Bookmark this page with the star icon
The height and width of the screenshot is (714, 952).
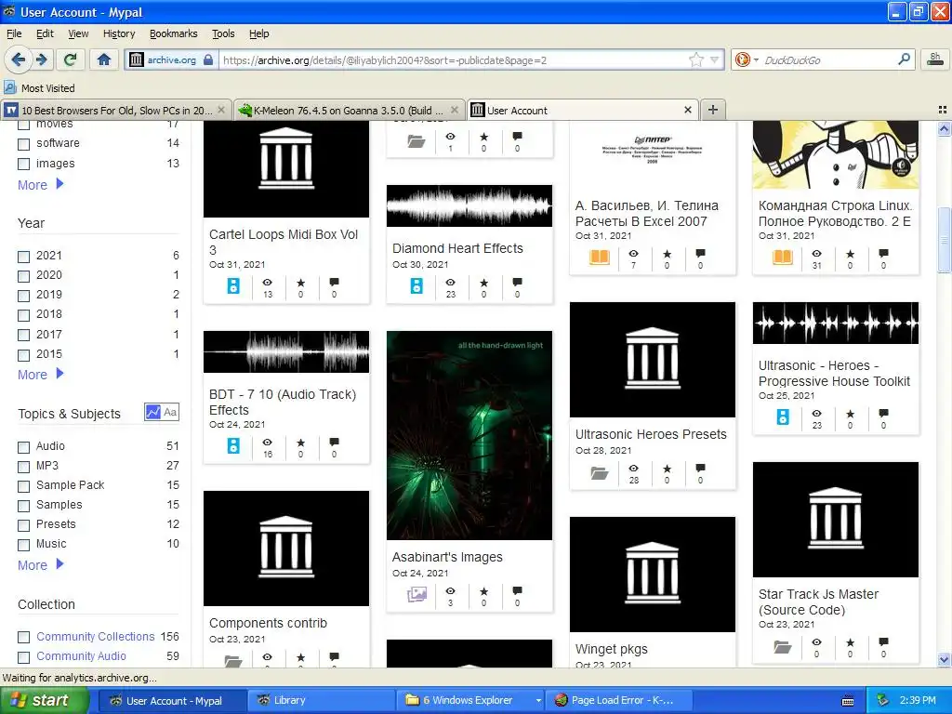695,60
